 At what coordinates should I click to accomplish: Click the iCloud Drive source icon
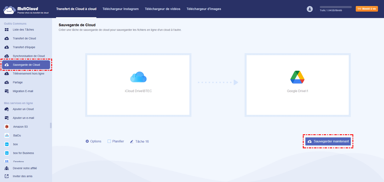[x=138, y=77]
